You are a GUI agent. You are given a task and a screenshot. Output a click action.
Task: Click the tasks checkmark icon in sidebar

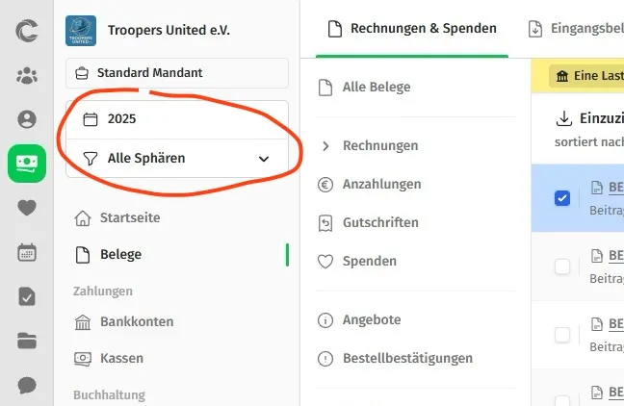tap(27, 296)
